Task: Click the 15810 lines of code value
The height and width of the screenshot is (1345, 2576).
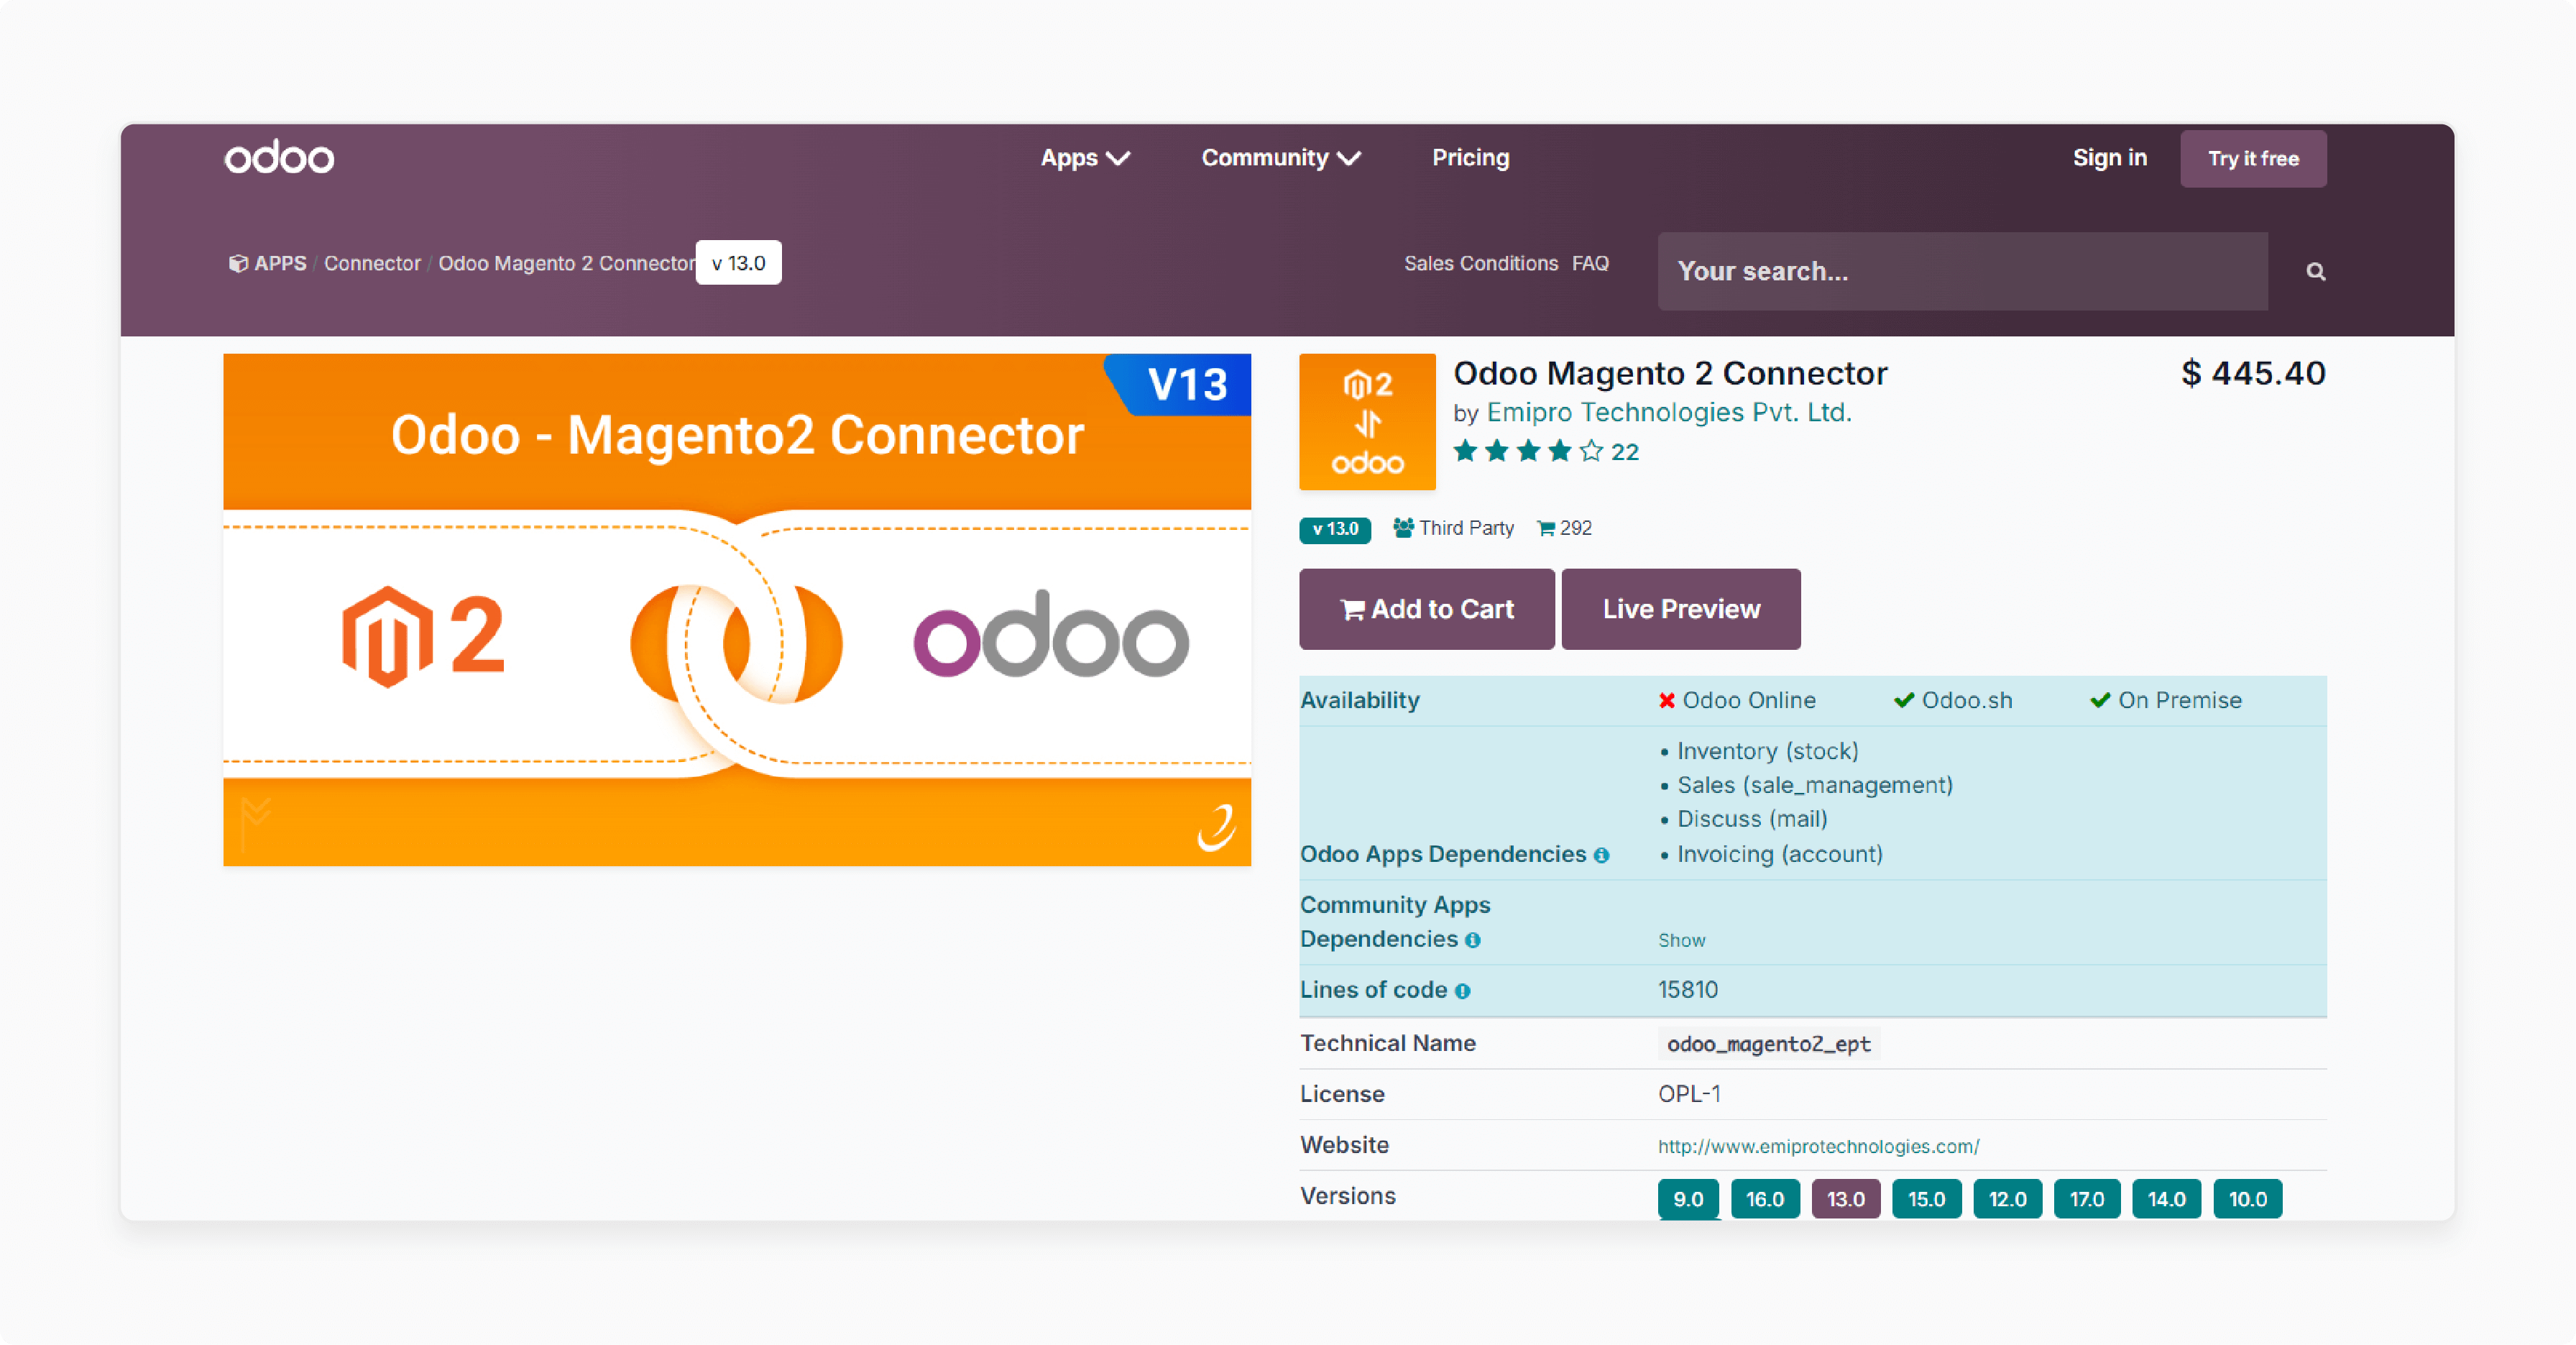Action: (1687, 990)
